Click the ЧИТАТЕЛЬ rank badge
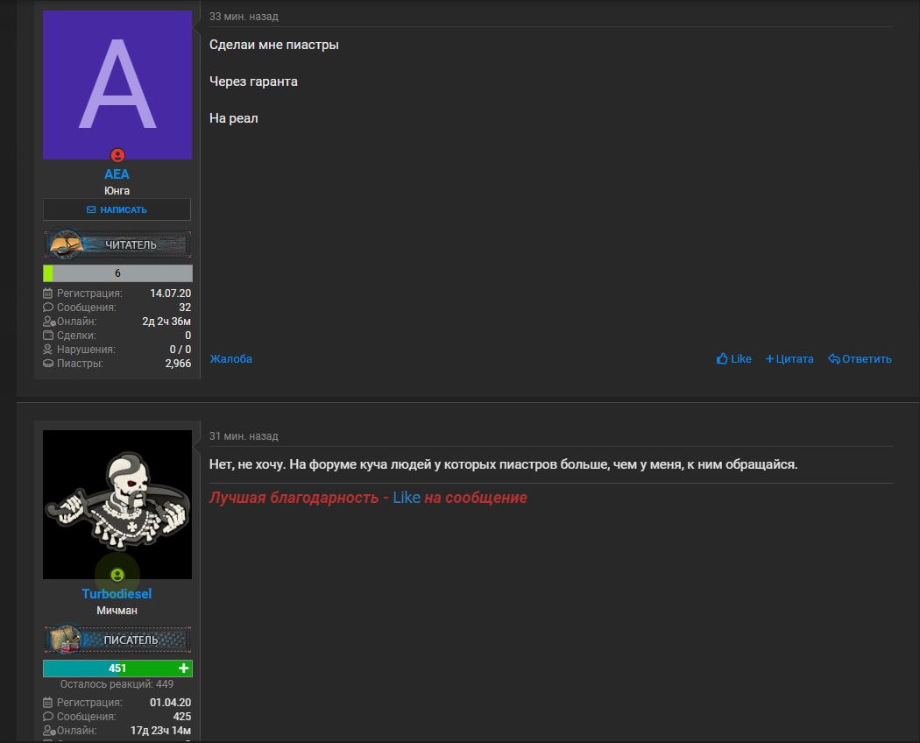920x743 pixels. (x=117, y=244)
